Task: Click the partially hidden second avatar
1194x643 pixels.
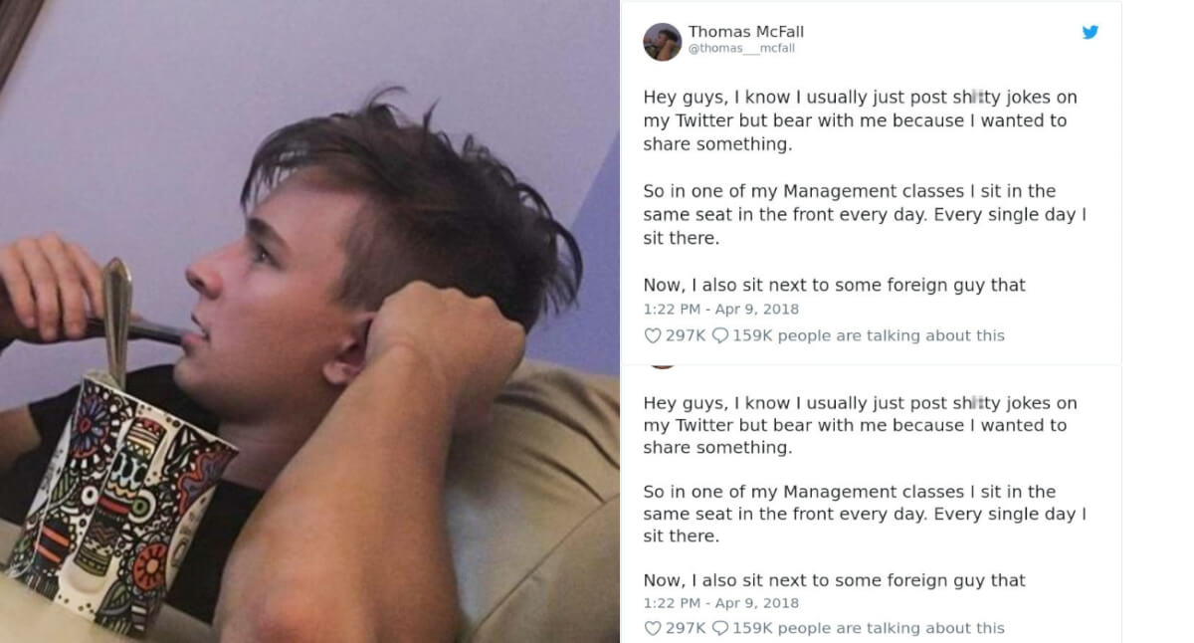Action: pos(662,365)
